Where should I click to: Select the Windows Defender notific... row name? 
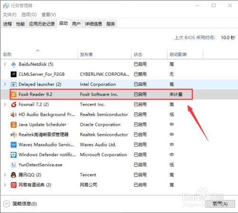tap(47, 155)
